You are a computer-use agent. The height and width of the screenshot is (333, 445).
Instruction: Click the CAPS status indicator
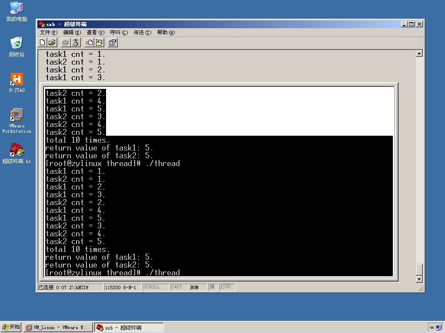pos(179,287)
